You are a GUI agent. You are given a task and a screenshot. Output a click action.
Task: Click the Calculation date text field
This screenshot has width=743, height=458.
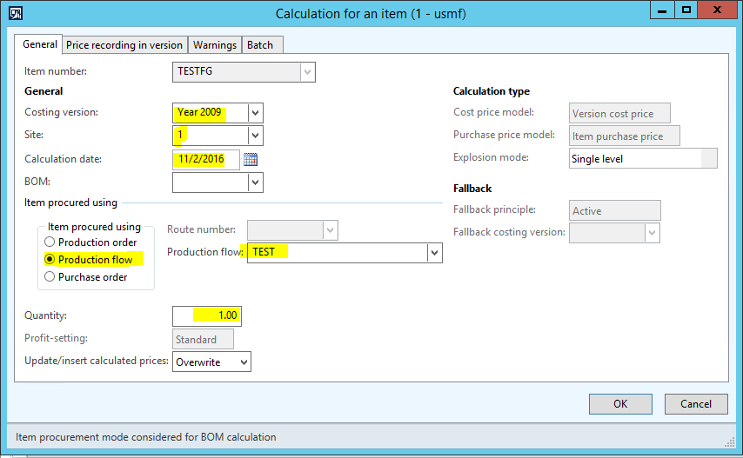[205, 159]
